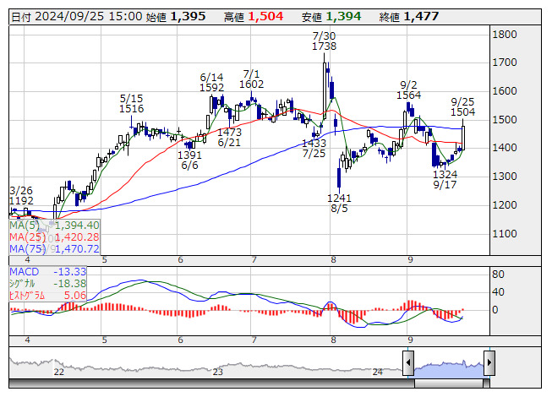Select the 7/30 1738 peak label

[x=325, y=41]
